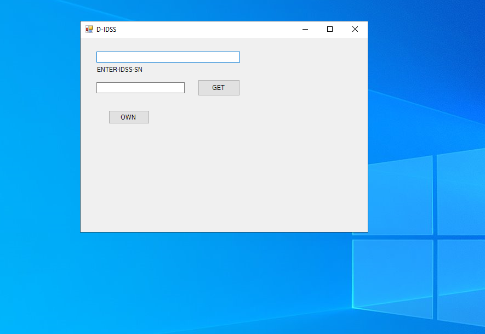
Task: Click empty desktop above the D-IDSS window
Action: pos(219,10)
